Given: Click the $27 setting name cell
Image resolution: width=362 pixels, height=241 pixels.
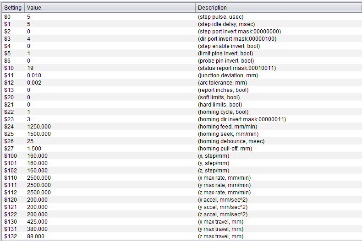Looking at the screenshot, I should (x=9, y=149).
